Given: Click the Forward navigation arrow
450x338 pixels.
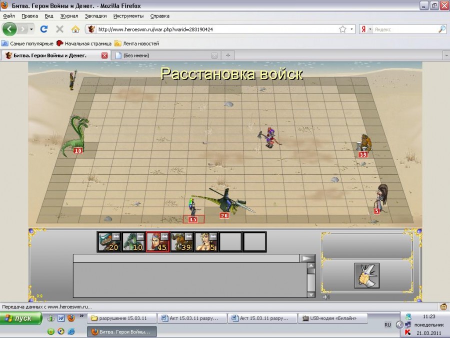Looking at the screenshot, I should [x=22, y=29].
